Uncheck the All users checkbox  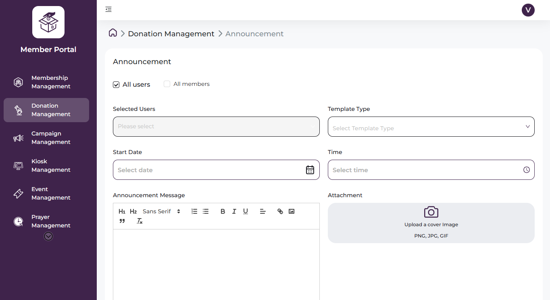coord(116,84)
